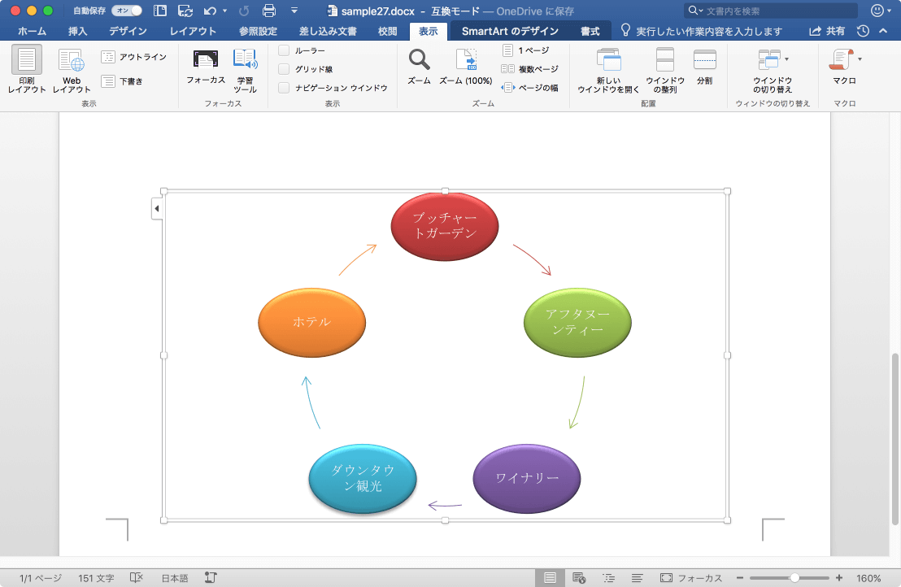This screenshot has width=901, height=587.
Task: Select web layout icon in status bar
Action: 579,578
